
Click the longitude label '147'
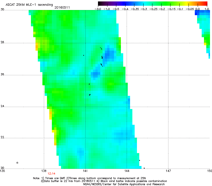click(x=168, y=171)
